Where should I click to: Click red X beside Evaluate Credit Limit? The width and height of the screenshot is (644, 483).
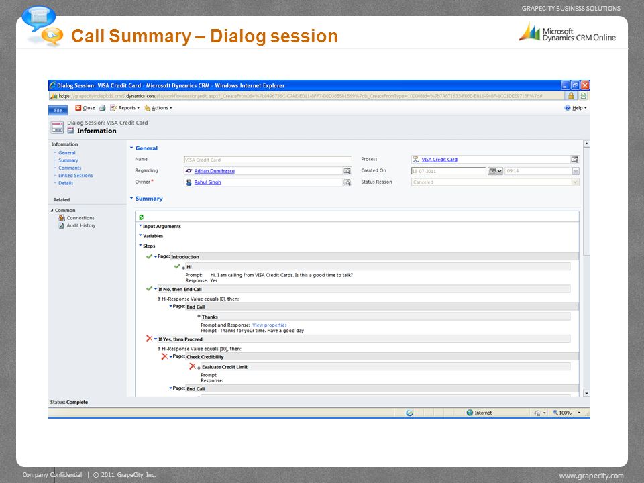pos(193,366)
